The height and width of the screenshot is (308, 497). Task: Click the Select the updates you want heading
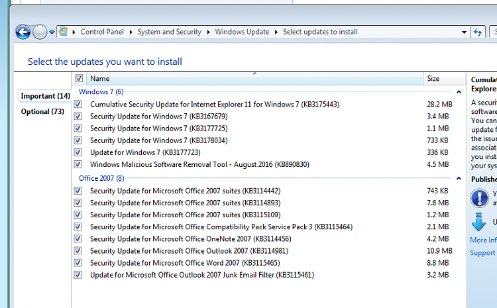105,62
